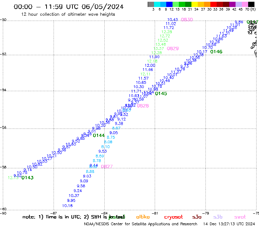Select the wave height value 9.24
This screenshot has width=259, height=227.
78,191
